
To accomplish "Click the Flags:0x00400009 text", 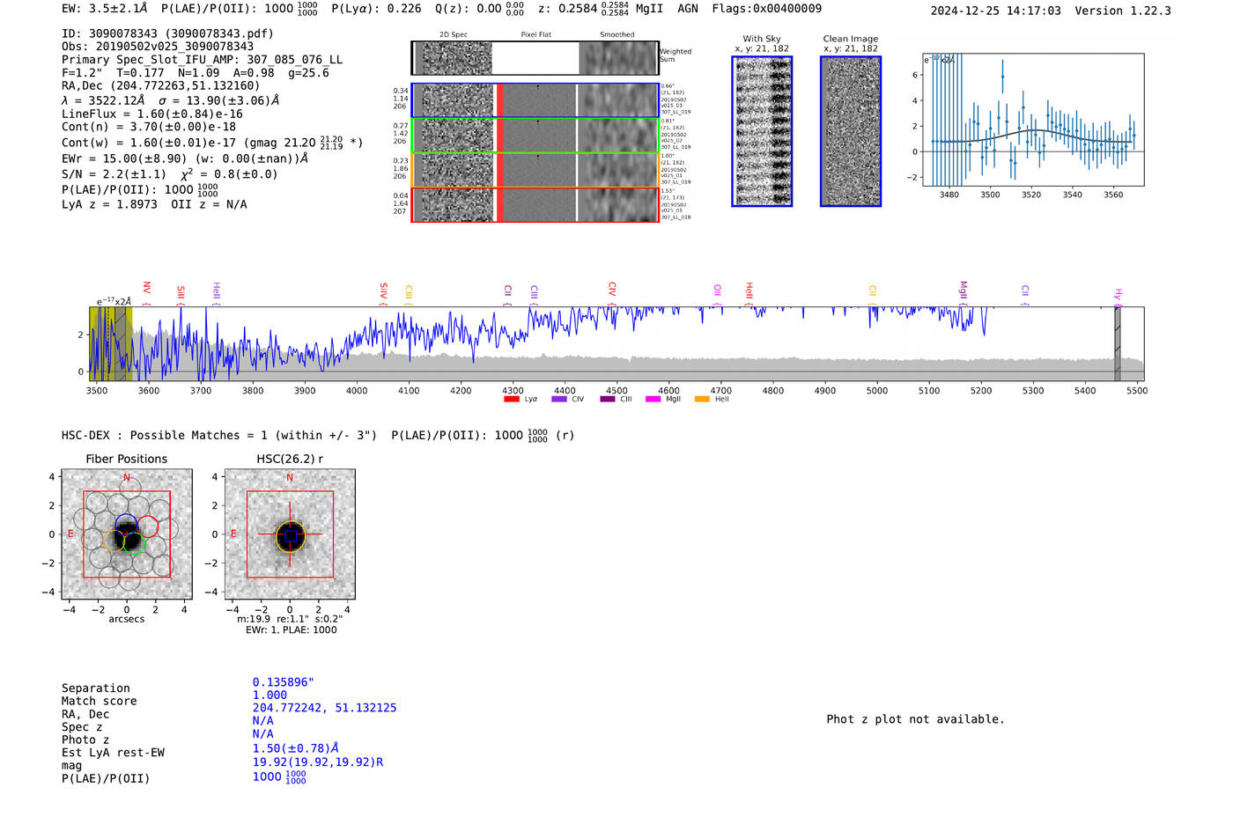I will (x=766, y=9).
